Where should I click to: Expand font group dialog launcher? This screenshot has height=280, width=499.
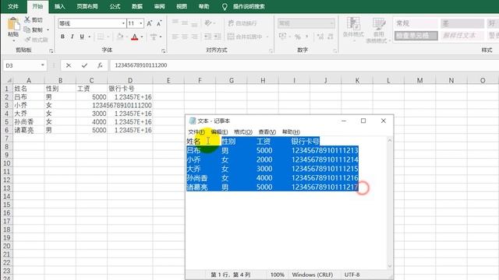163,51
